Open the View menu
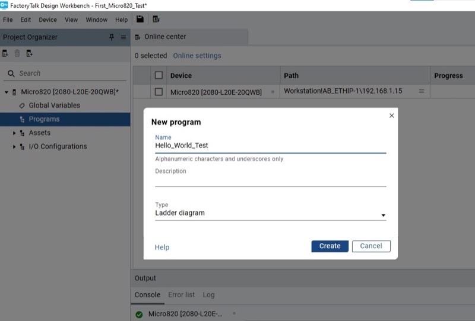 point(71,20)
